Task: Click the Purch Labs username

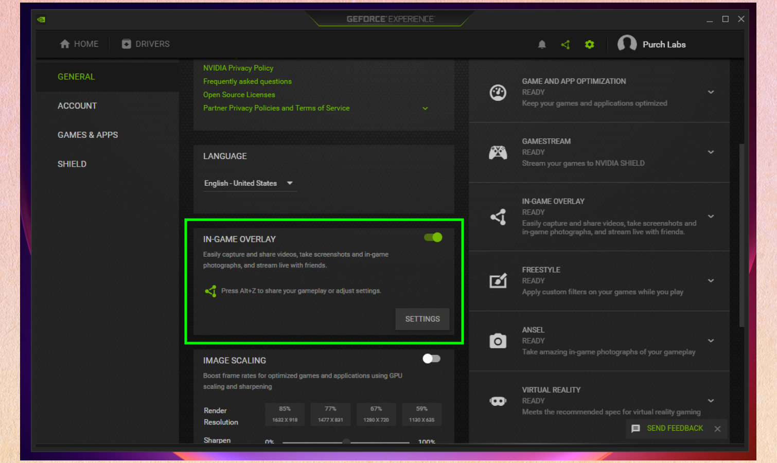Action: coord(664,45)
